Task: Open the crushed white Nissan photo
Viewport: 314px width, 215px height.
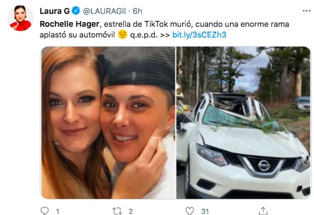Action: tap(244, 123)
